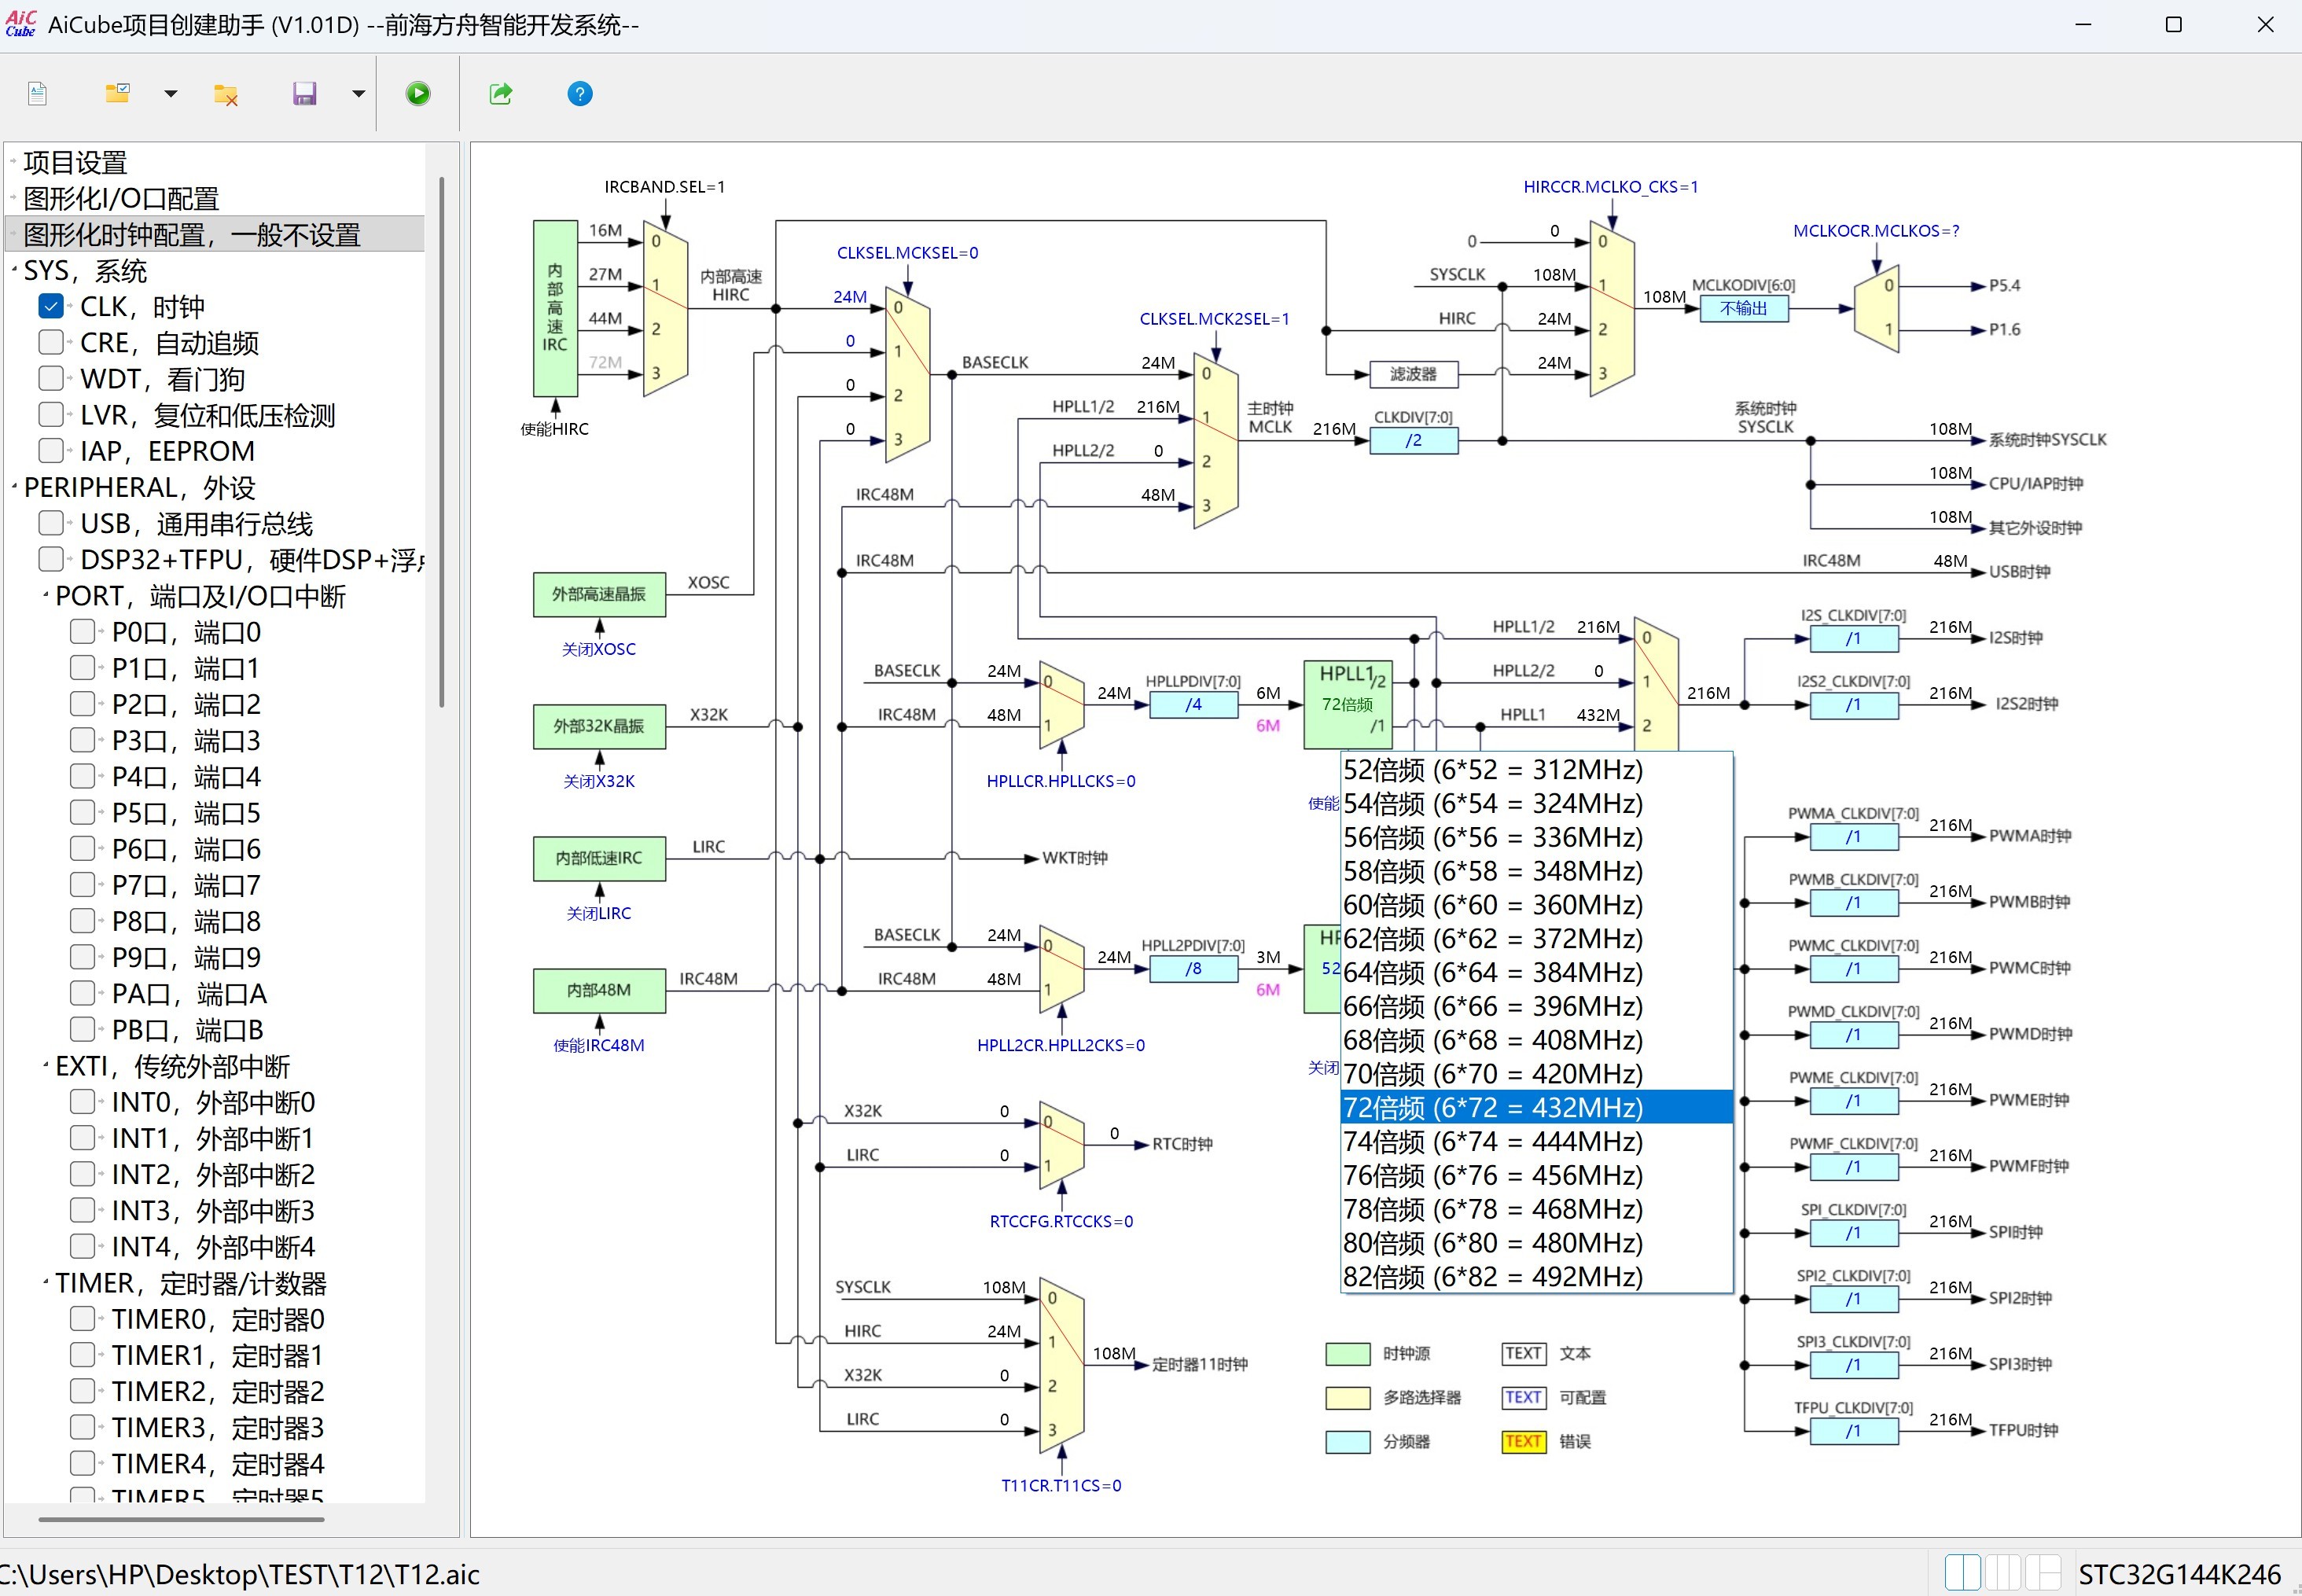Screen dimensions: 2302x1596
Task: Click the horizontal scrollbar under the tree panel
Action: click(x=180, y=1519)
